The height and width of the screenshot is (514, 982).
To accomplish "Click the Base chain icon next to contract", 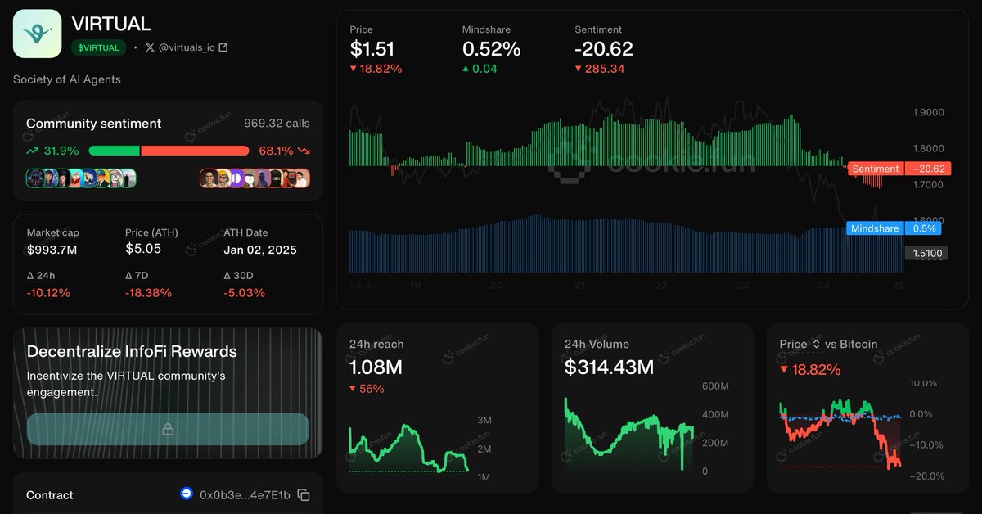I will pyautogui.click(x=187, y=494).
